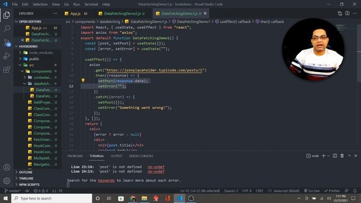Image resolution: width=361 pixels, height=203 pixels.
Task: Click Go Live in status bar
Action: [x=312, y=191]
